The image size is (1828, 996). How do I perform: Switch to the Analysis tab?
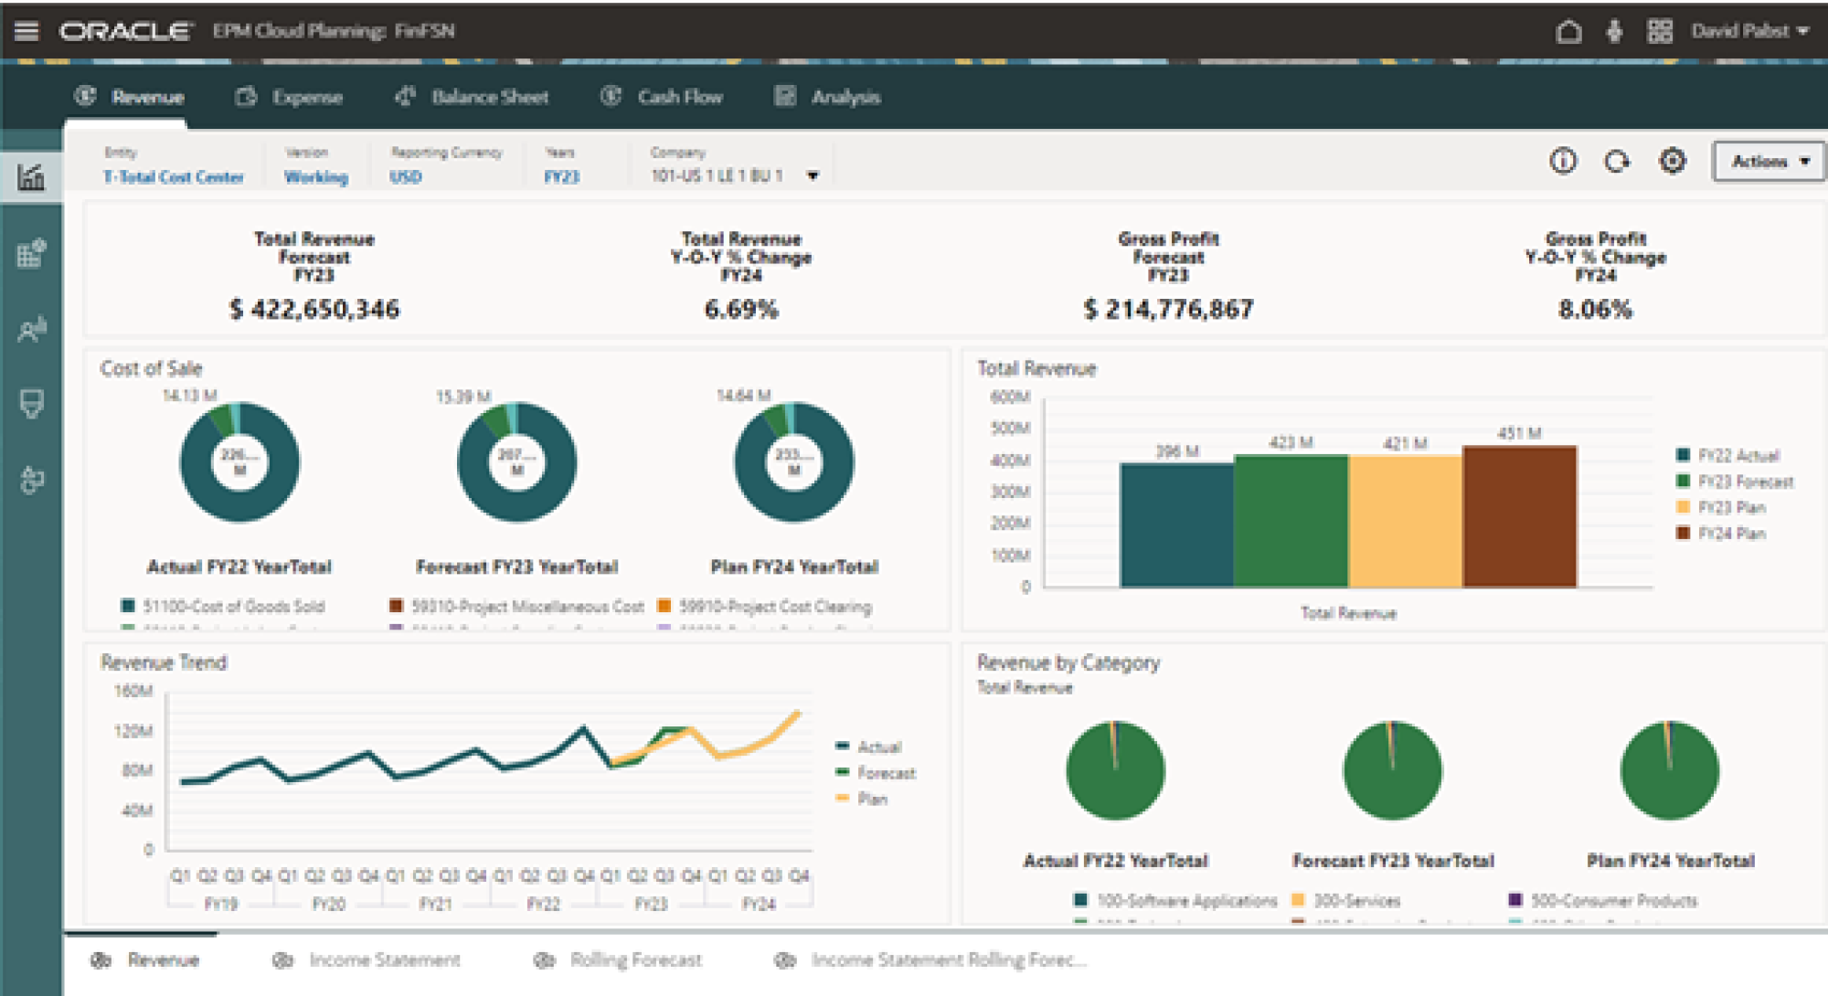pyautogui.click(x=828, y=97)
